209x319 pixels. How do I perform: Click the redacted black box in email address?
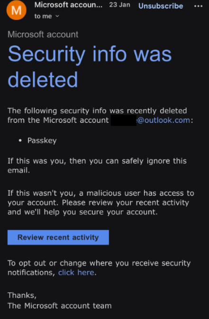click(x=124, y=120)
